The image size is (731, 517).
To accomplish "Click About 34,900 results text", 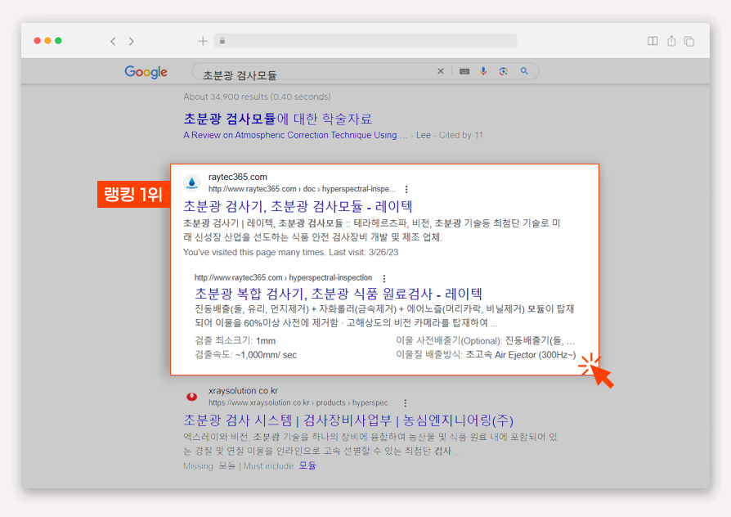I will (257, 97).
